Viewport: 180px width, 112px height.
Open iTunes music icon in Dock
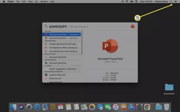[x=115, y=107]
